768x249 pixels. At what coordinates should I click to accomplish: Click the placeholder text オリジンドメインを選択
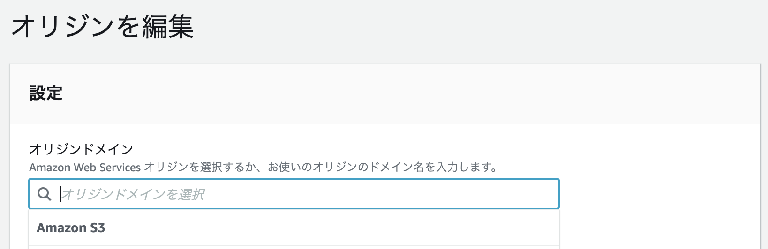(133, 194)
